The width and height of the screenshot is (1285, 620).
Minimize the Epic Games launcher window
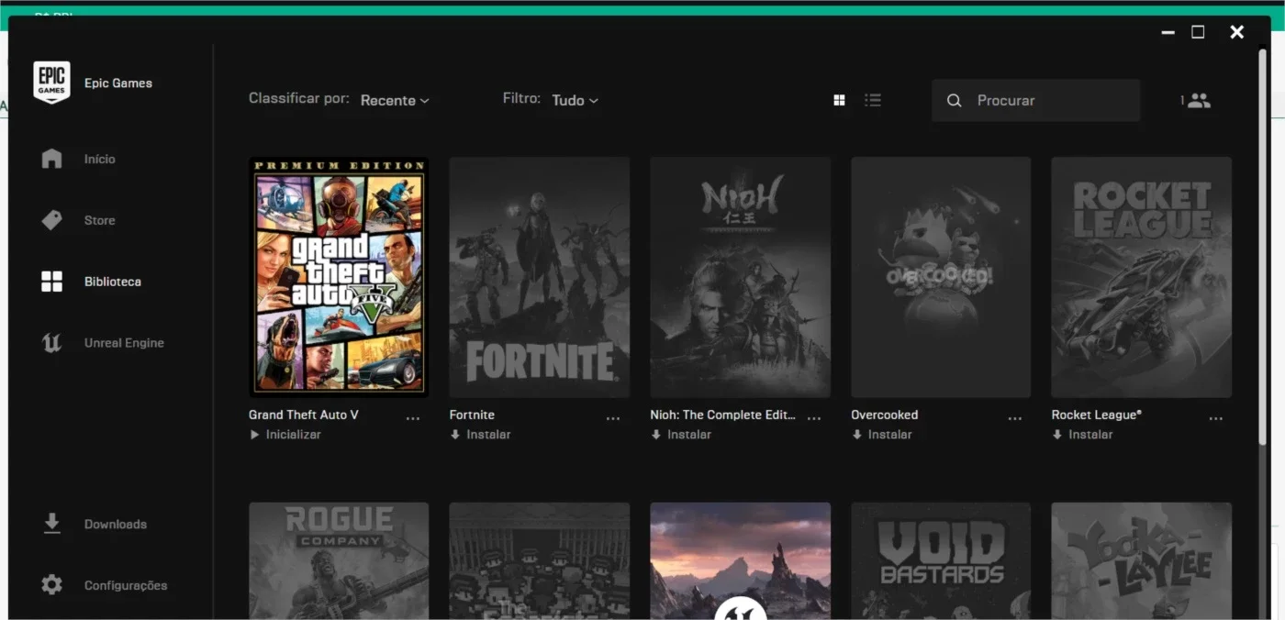coord(1168,32)
